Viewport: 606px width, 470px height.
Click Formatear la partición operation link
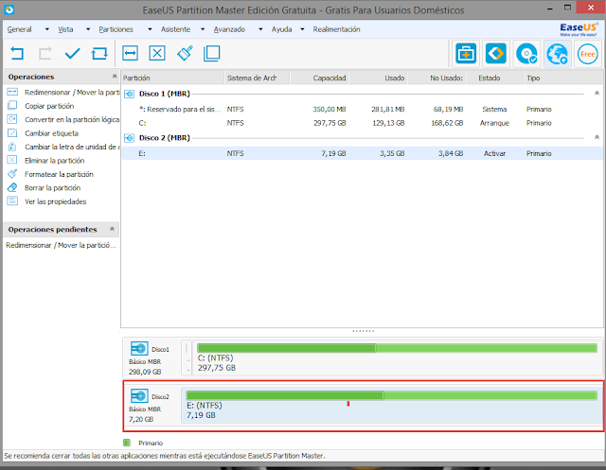tap(59, 174)
